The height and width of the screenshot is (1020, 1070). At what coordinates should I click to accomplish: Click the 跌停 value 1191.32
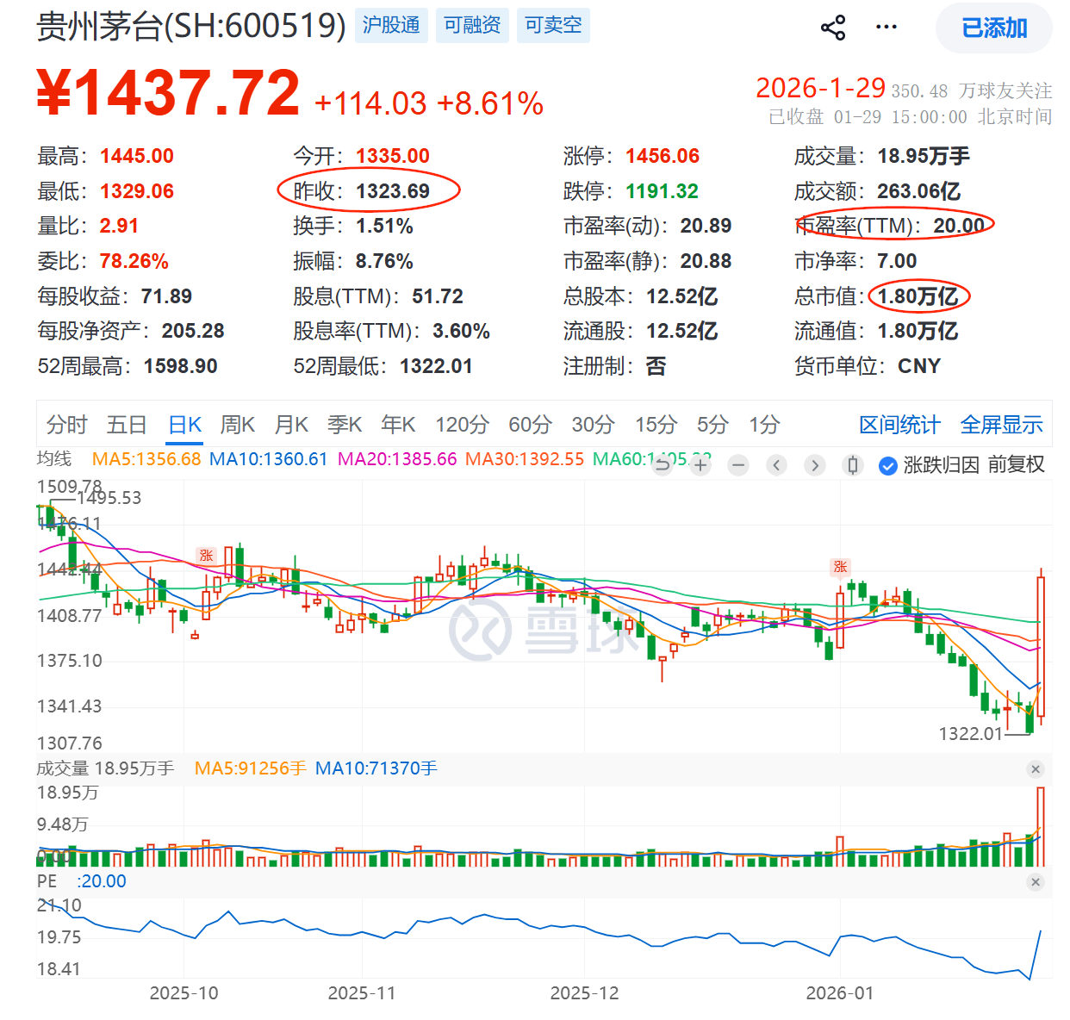(663, 191)
